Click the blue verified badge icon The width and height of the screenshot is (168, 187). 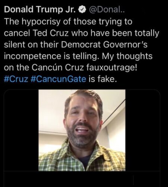tap(82, 10)
